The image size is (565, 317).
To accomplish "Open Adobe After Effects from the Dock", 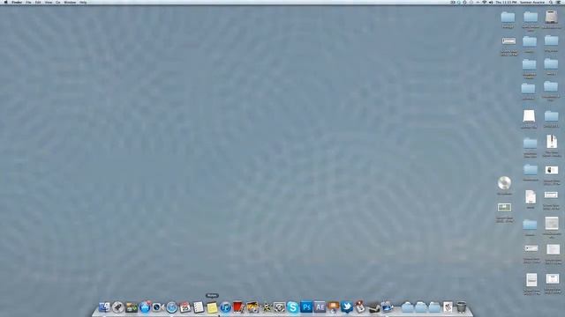I will [x=320, y=307].
